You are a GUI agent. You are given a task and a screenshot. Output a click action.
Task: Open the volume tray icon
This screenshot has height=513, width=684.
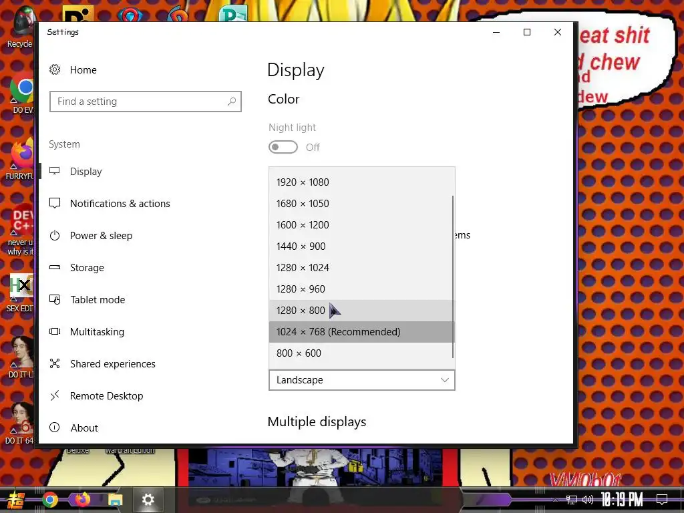click(588, 500)
